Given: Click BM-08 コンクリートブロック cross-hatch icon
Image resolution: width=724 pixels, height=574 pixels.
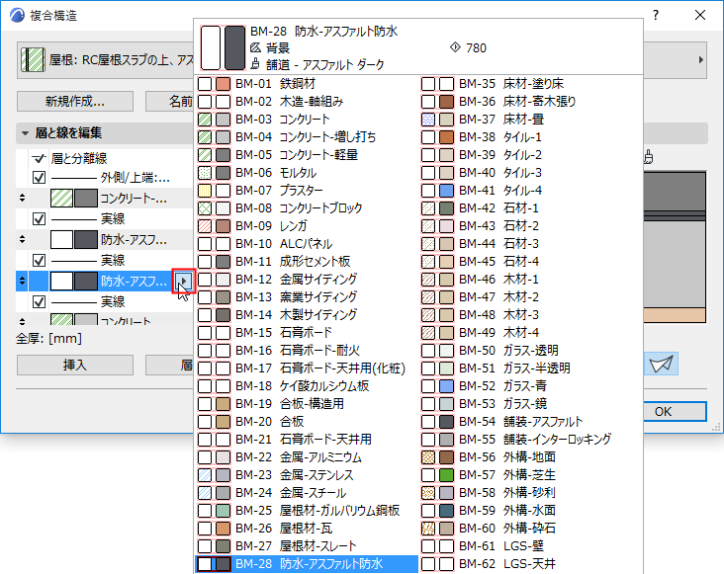Looking at the screenshot, I should coord(205,208).
